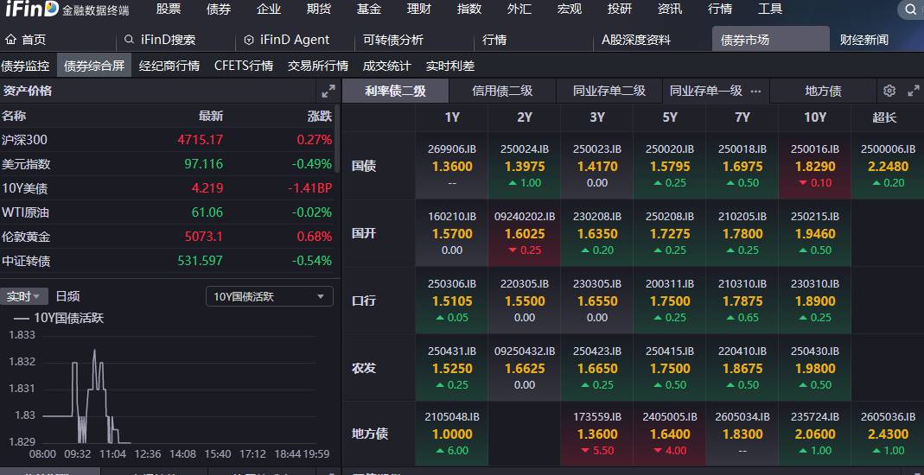
Task: Click the home icon tab 首页
Action: tap(26, 40)
